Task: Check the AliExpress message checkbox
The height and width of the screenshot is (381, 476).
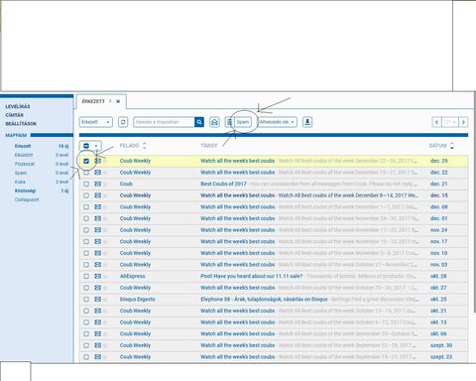Action: click(86, 277)
